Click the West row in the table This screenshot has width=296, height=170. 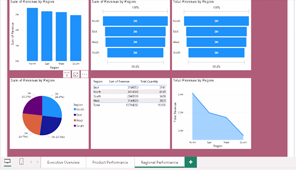(129, 101)
